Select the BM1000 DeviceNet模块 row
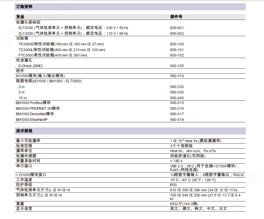The width and height of the screenshot is (264, 219). click(x=35, y=114)
